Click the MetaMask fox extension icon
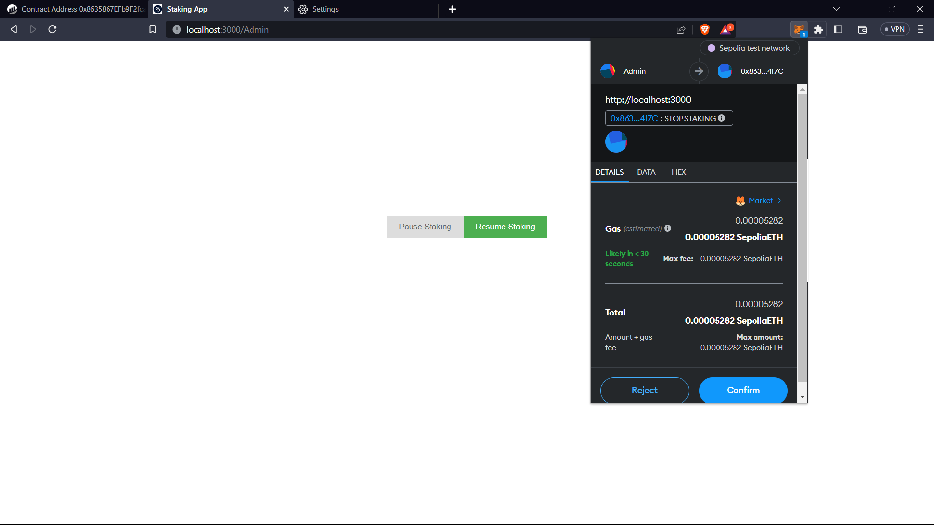 pyautogui.click(x=799, y=29)
